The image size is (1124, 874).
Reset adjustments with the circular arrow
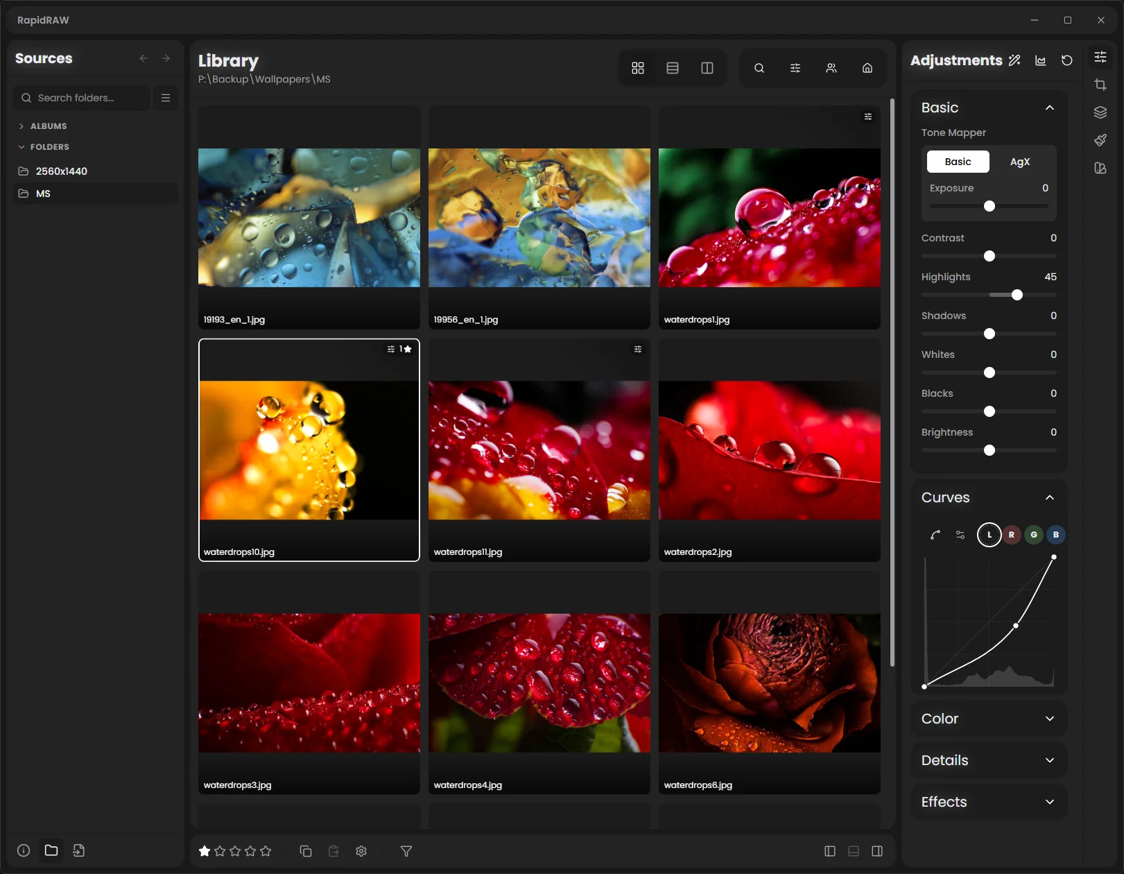point(1067,60)
